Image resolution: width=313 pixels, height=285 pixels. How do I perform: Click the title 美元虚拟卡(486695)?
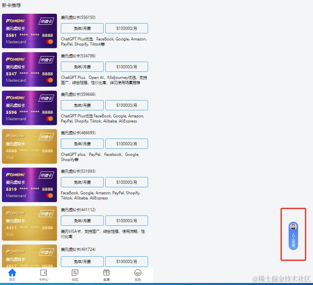pos(78,133)
